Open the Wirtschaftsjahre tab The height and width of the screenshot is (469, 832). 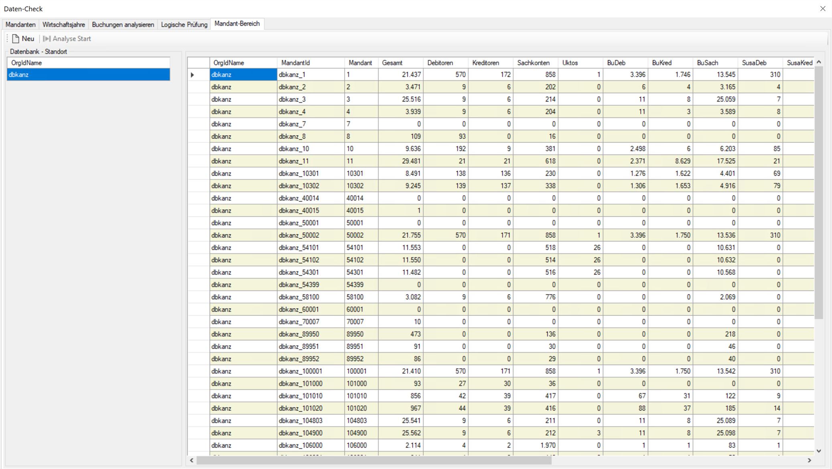[x=64, y=24]
